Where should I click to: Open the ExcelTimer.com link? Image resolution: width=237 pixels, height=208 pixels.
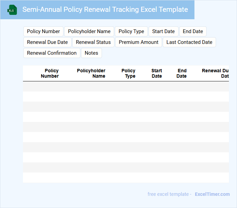pyautogui.click(x=212, y=194)
